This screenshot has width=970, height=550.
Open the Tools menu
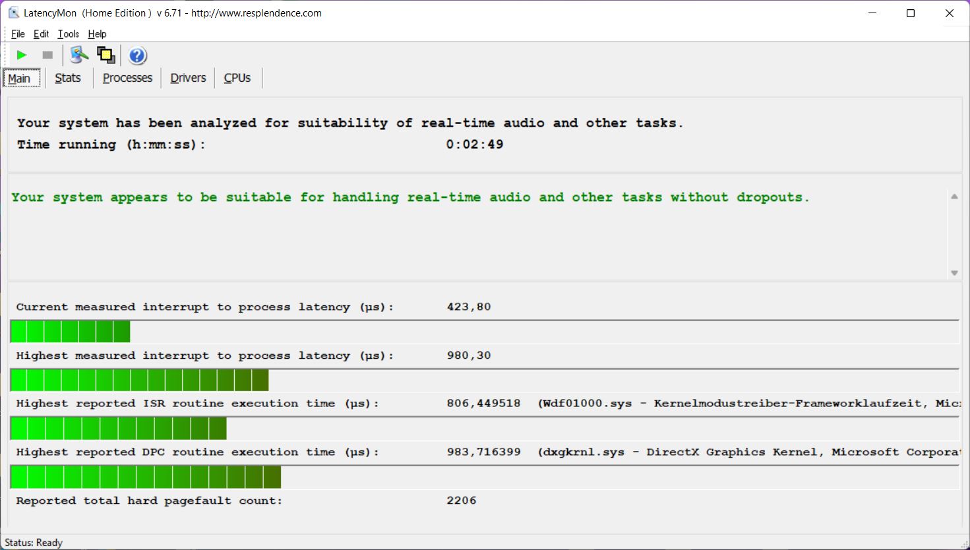[x=69, y=34]
